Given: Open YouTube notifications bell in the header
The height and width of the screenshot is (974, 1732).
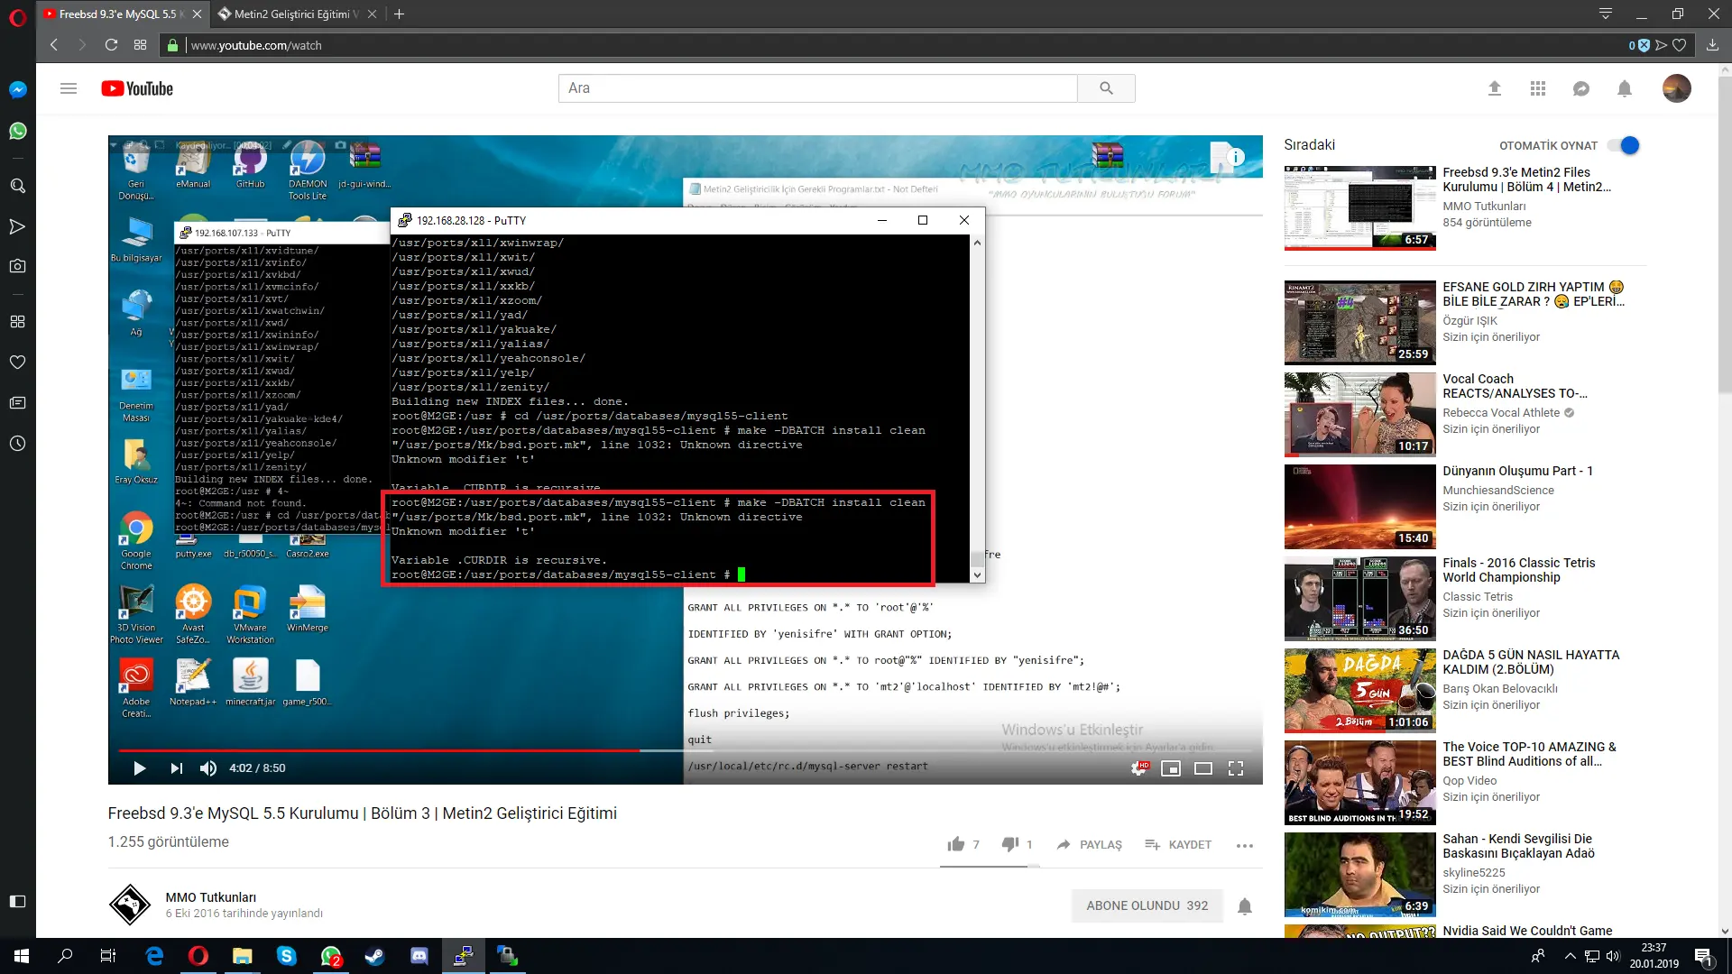Looking at the screenshot, I should click(1625, 88).
